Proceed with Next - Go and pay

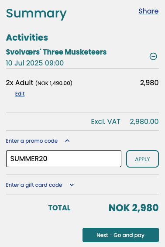click(x=120, y=235)
